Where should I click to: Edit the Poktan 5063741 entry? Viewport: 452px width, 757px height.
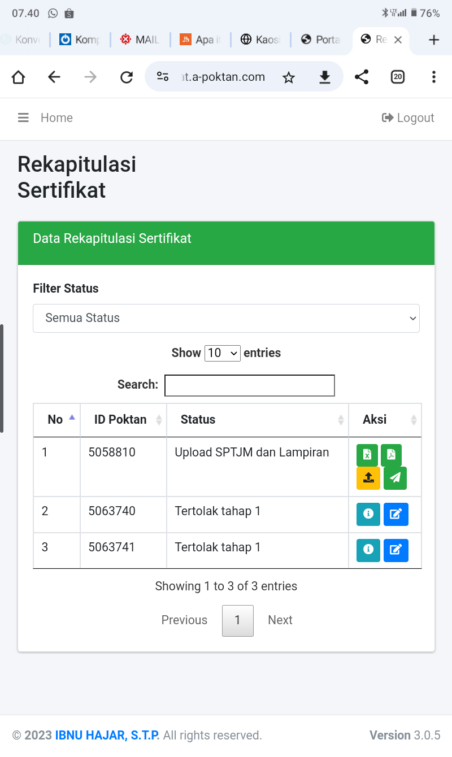coord(395,550)
